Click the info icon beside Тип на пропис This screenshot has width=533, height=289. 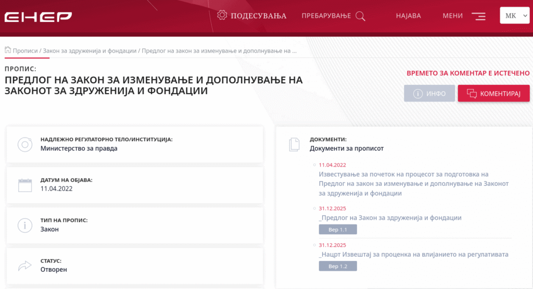pyautogui.click(x=25, y=225)
